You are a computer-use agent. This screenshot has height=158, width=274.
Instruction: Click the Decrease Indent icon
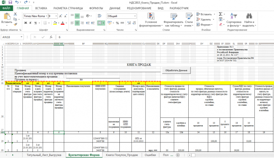click(88, 23)
